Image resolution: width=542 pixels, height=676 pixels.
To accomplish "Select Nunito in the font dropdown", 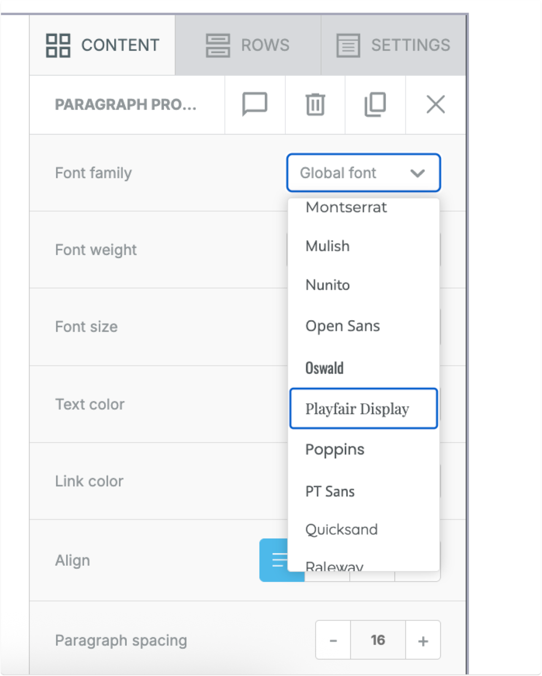I will click(328, 285).
